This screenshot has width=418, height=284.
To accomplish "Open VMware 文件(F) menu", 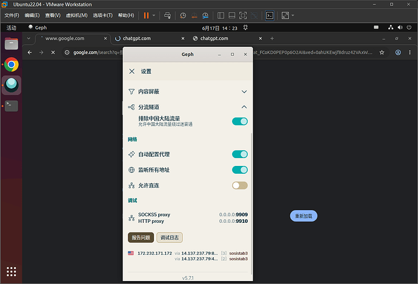I will coord(12,16).
